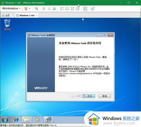This screenshot has height=127, width=141.
Task: Maximize the VMware Workstation window
Action: tap(129, 3)
